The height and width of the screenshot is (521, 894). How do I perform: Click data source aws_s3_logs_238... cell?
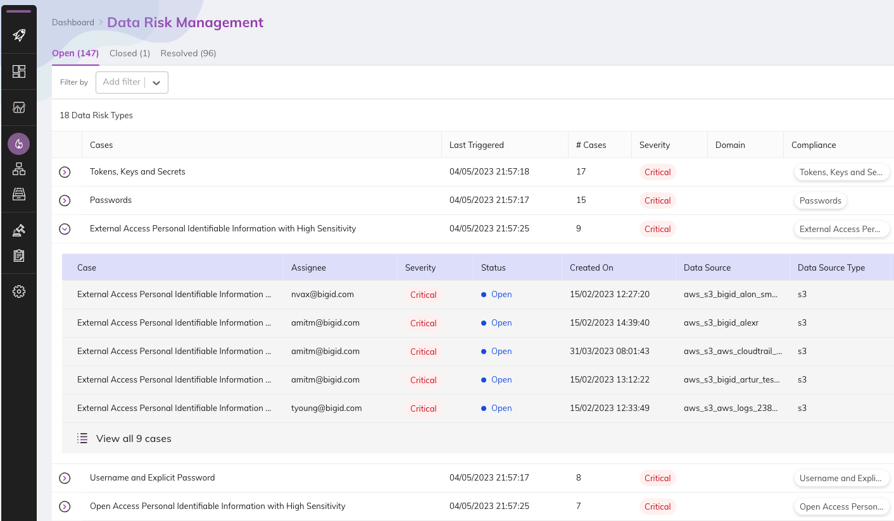point(731,408)
